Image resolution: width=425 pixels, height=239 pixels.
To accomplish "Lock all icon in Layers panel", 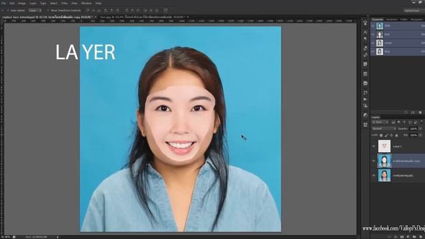I will pyautogui.click(x=396, y=135).
